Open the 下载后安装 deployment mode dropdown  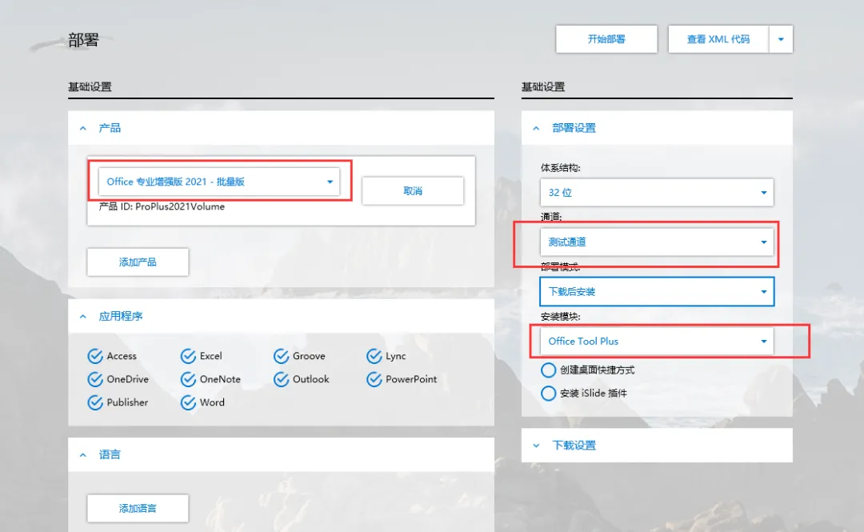pos(657,292)
